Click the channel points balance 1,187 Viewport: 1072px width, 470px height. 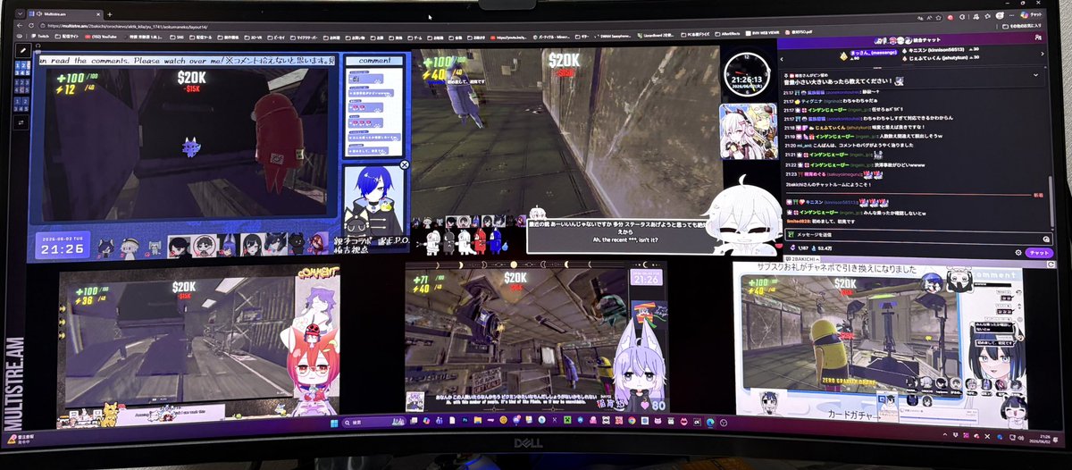[x=800, y=248]
